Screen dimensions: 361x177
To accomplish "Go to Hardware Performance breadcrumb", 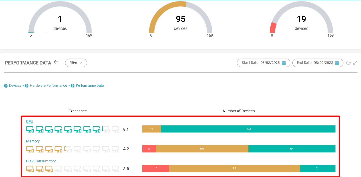I will tap(48, 86).
